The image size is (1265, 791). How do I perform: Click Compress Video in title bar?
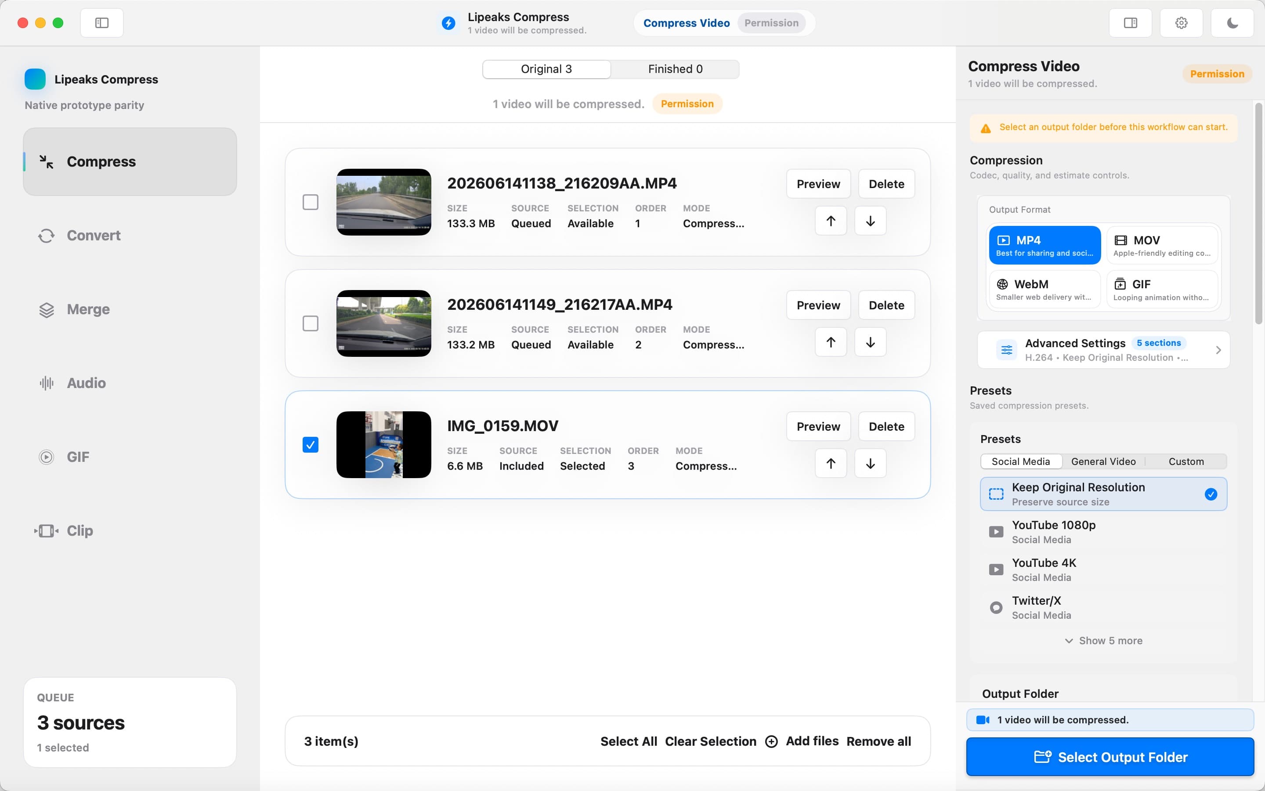(x=687, y=23)
